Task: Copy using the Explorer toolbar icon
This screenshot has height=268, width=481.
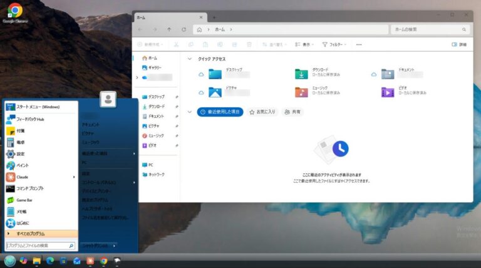Action: pyautogui.click(x=191, y=44)
